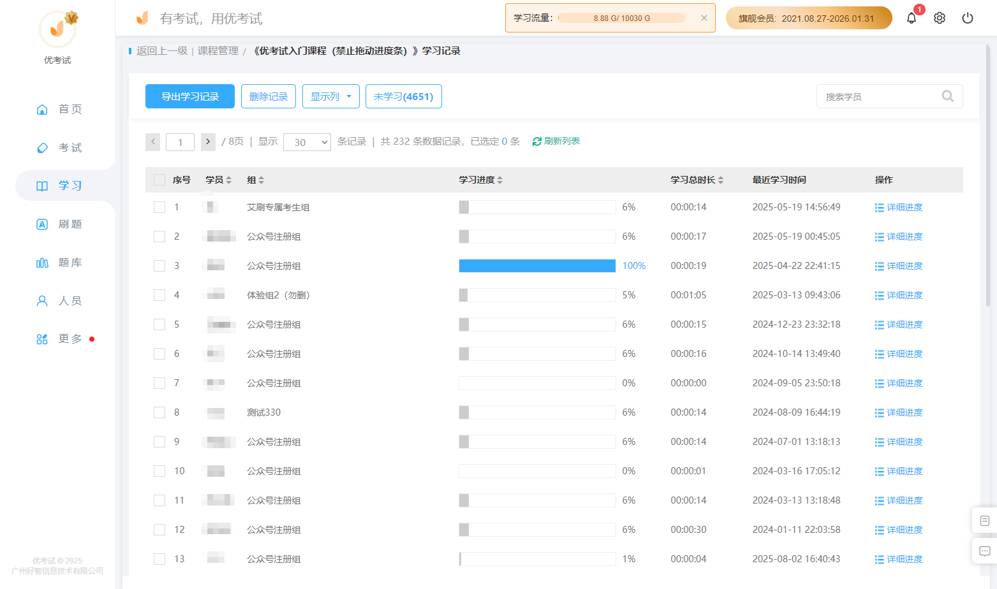Click the 测试330 group cell

[x=263, y=412]
